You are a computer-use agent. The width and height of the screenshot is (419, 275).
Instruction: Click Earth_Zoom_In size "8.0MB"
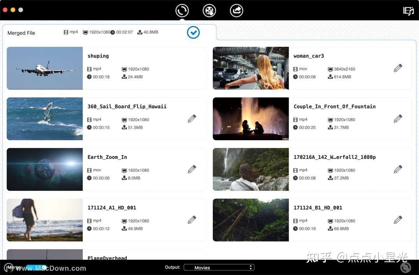(134, 178)
